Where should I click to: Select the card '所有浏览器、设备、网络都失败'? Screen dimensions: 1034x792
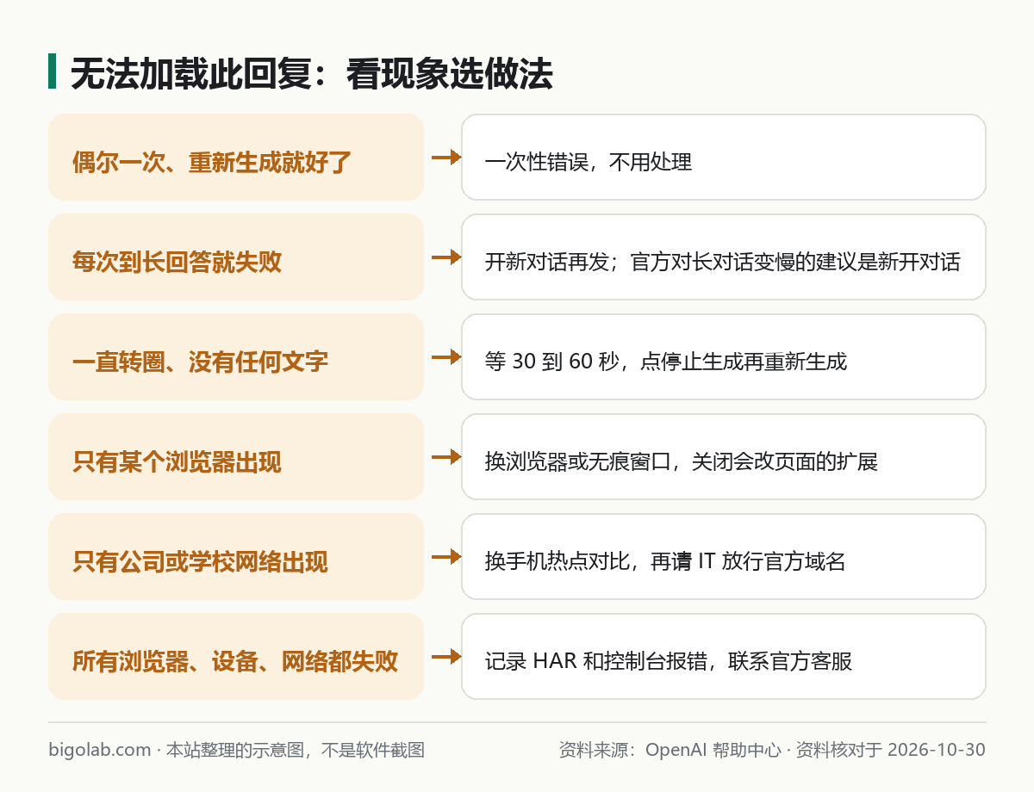click(x=236, y=656)
